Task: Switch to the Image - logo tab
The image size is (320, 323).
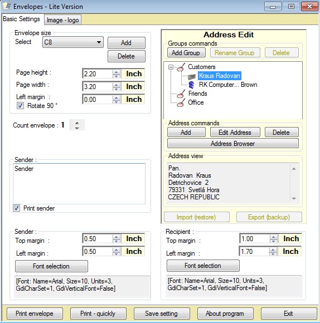Action: tap(62, 20)
